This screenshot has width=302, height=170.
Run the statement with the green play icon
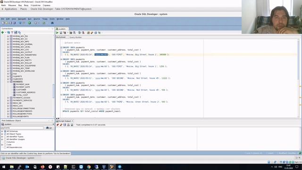57,33
